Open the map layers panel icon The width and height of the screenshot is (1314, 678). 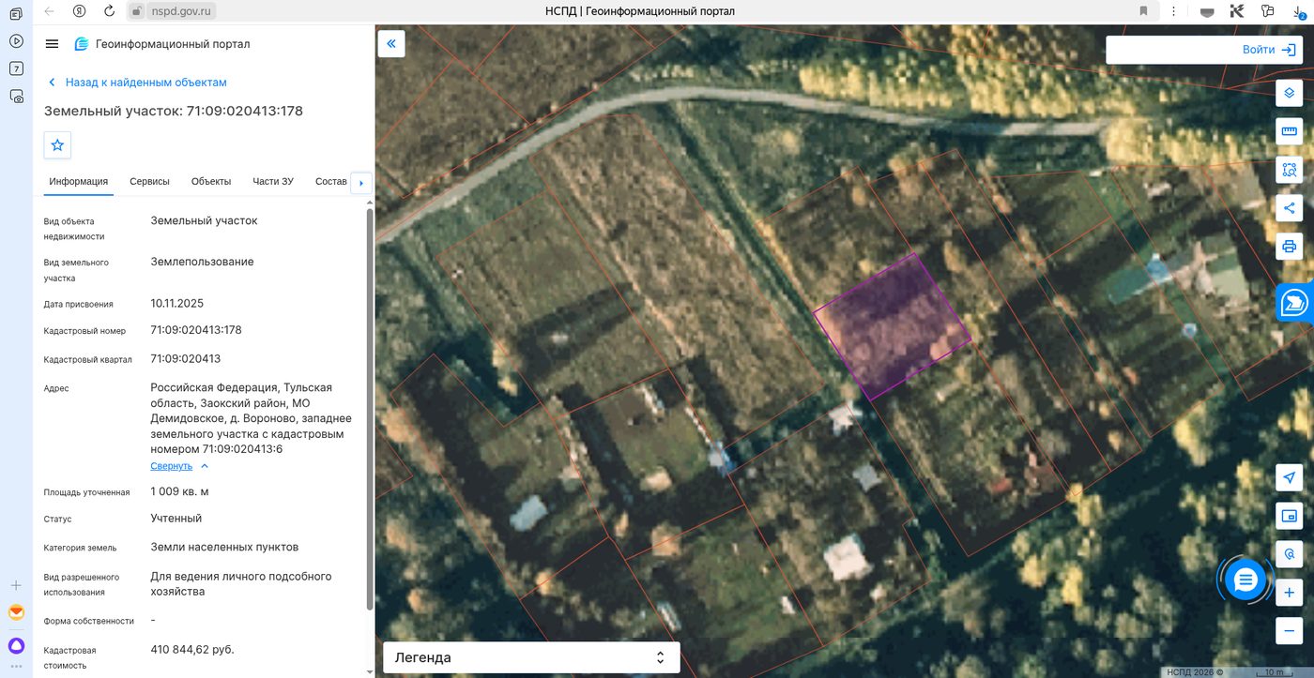click(x=1290, y=93)
